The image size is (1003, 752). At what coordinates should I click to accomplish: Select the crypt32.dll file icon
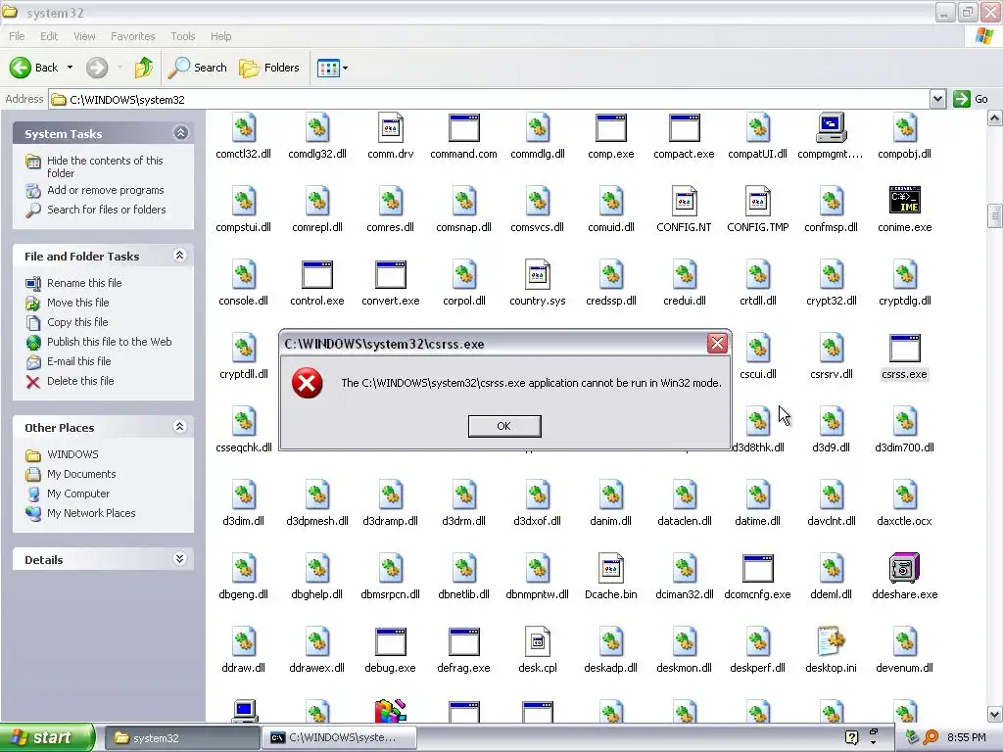[831, 274]
